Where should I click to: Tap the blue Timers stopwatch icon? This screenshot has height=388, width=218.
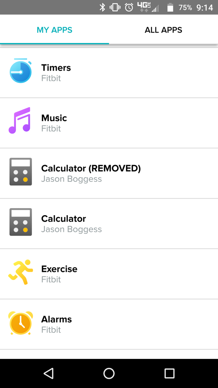21,71
